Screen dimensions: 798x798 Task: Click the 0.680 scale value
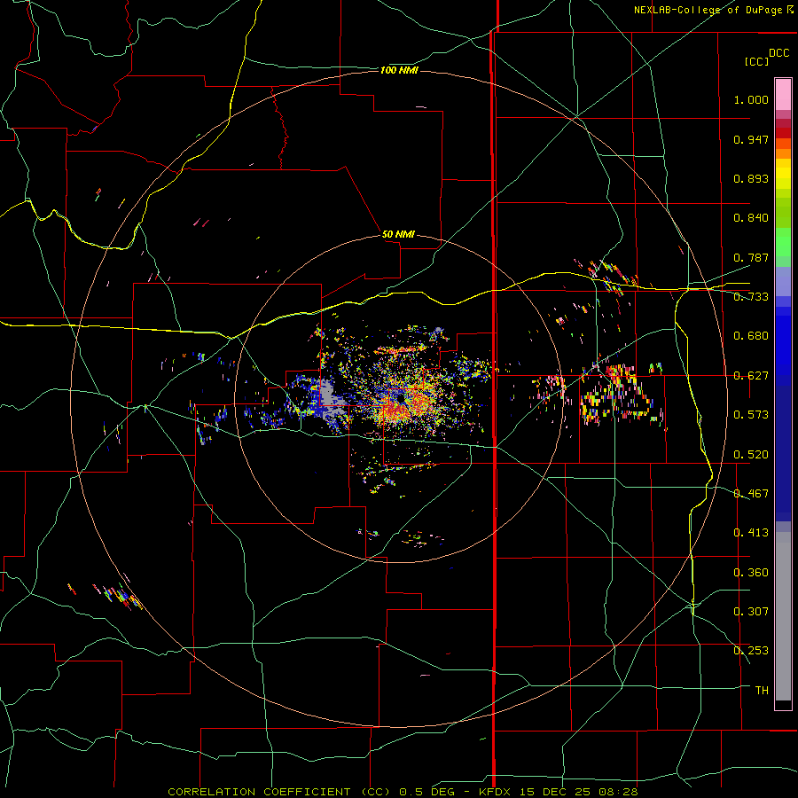pos(751,336)
